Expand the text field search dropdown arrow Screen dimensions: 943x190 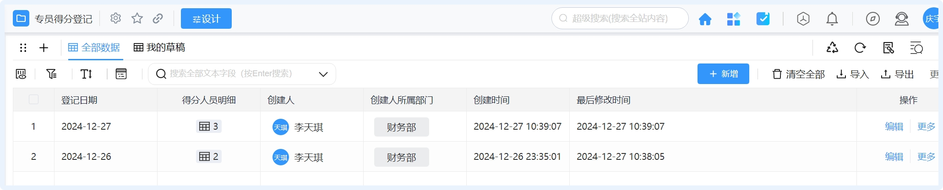pos(323,74)
